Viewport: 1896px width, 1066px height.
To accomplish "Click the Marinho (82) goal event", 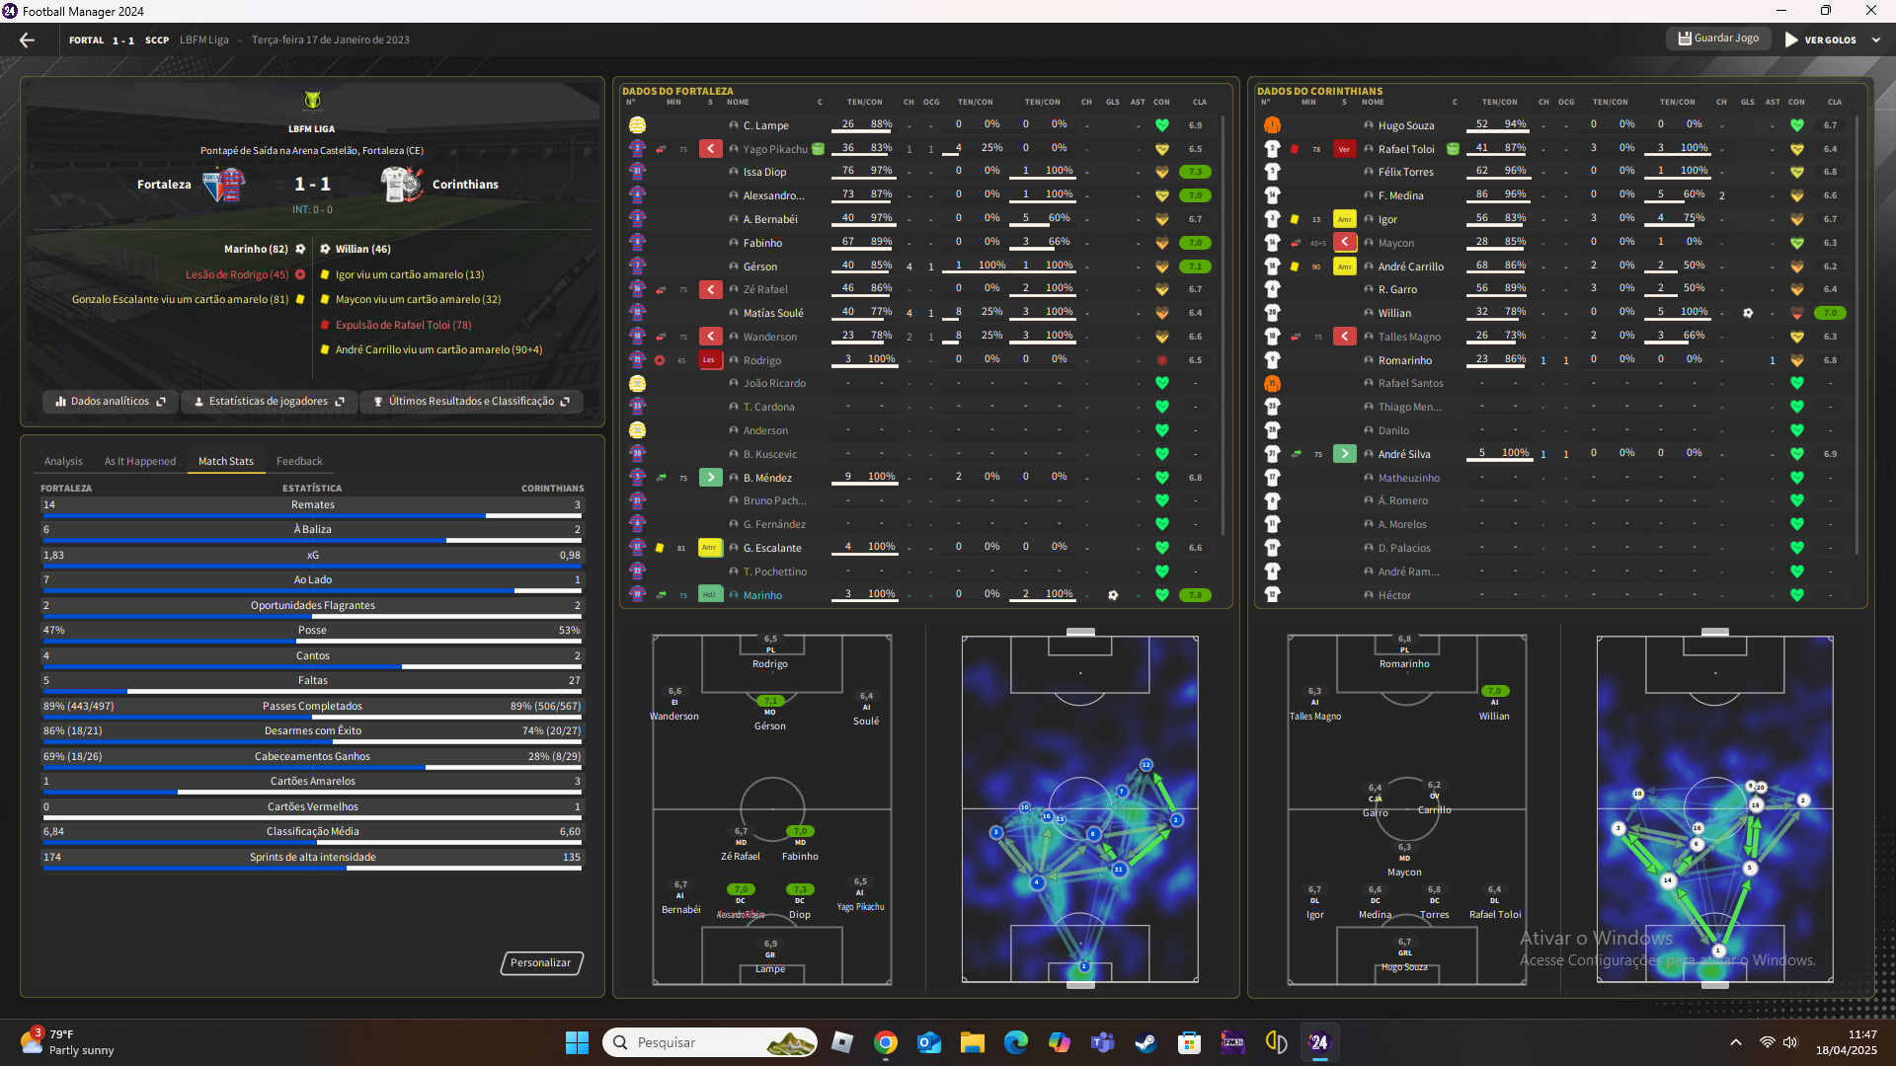I will (265, 250).
